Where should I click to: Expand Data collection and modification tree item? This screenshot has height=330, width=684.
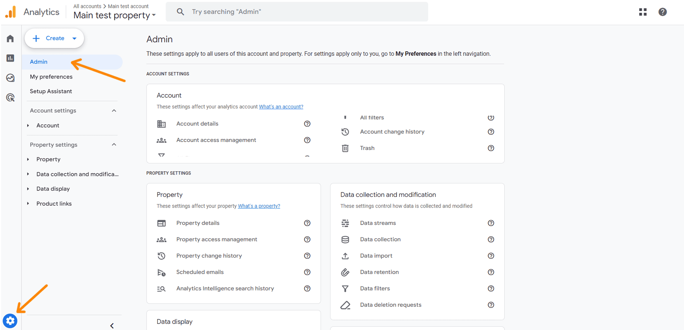point(28,174)
